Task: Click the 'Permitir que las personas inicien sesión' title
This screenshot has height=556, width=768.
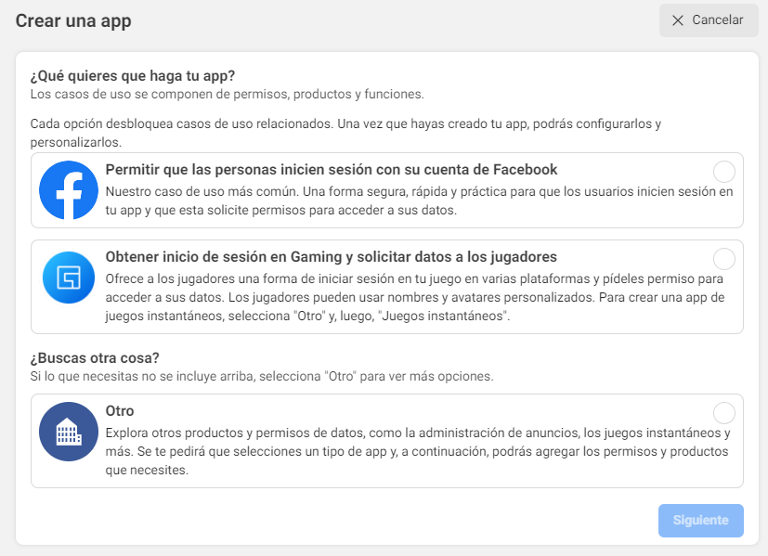Action: tap(331, 170)
